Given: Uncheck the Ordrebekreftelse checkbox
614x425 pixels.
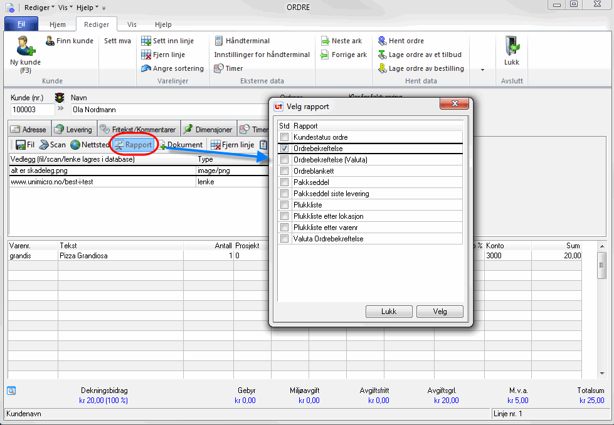Looking at the screenshot, I should click(x=285, y=149).
